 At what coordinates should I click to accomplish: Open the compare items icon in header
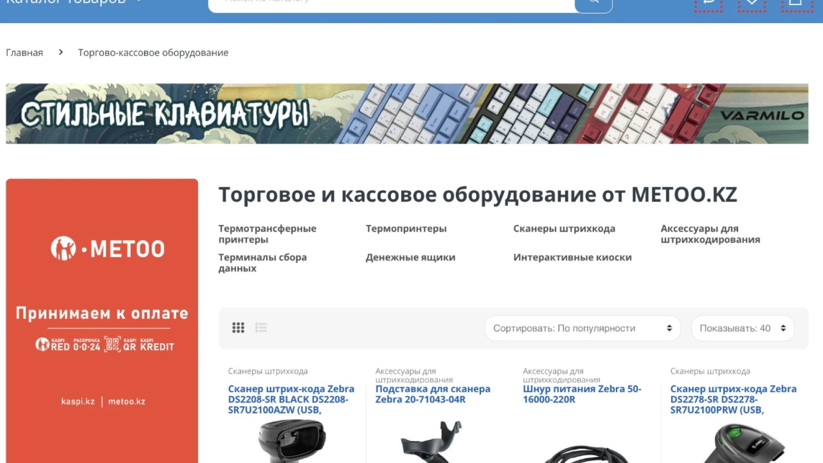(x=708, y=4)
